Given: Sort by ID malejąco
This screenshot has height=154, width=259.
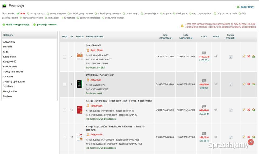Looking at the screenshot, I should (x=53, y=18).
